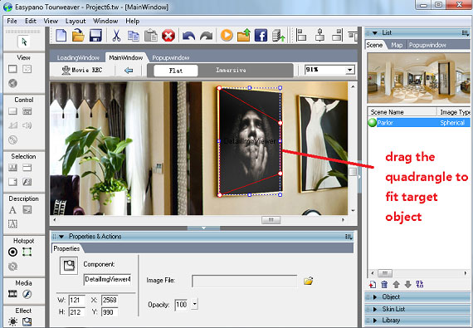This screenshot has height=328, width=473.
Task: Open the Edit menu
Action: point(31,21)
